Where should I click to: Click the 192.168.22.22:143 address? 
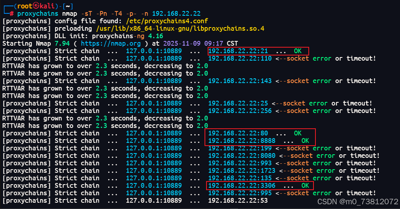(x=240, y=81)
